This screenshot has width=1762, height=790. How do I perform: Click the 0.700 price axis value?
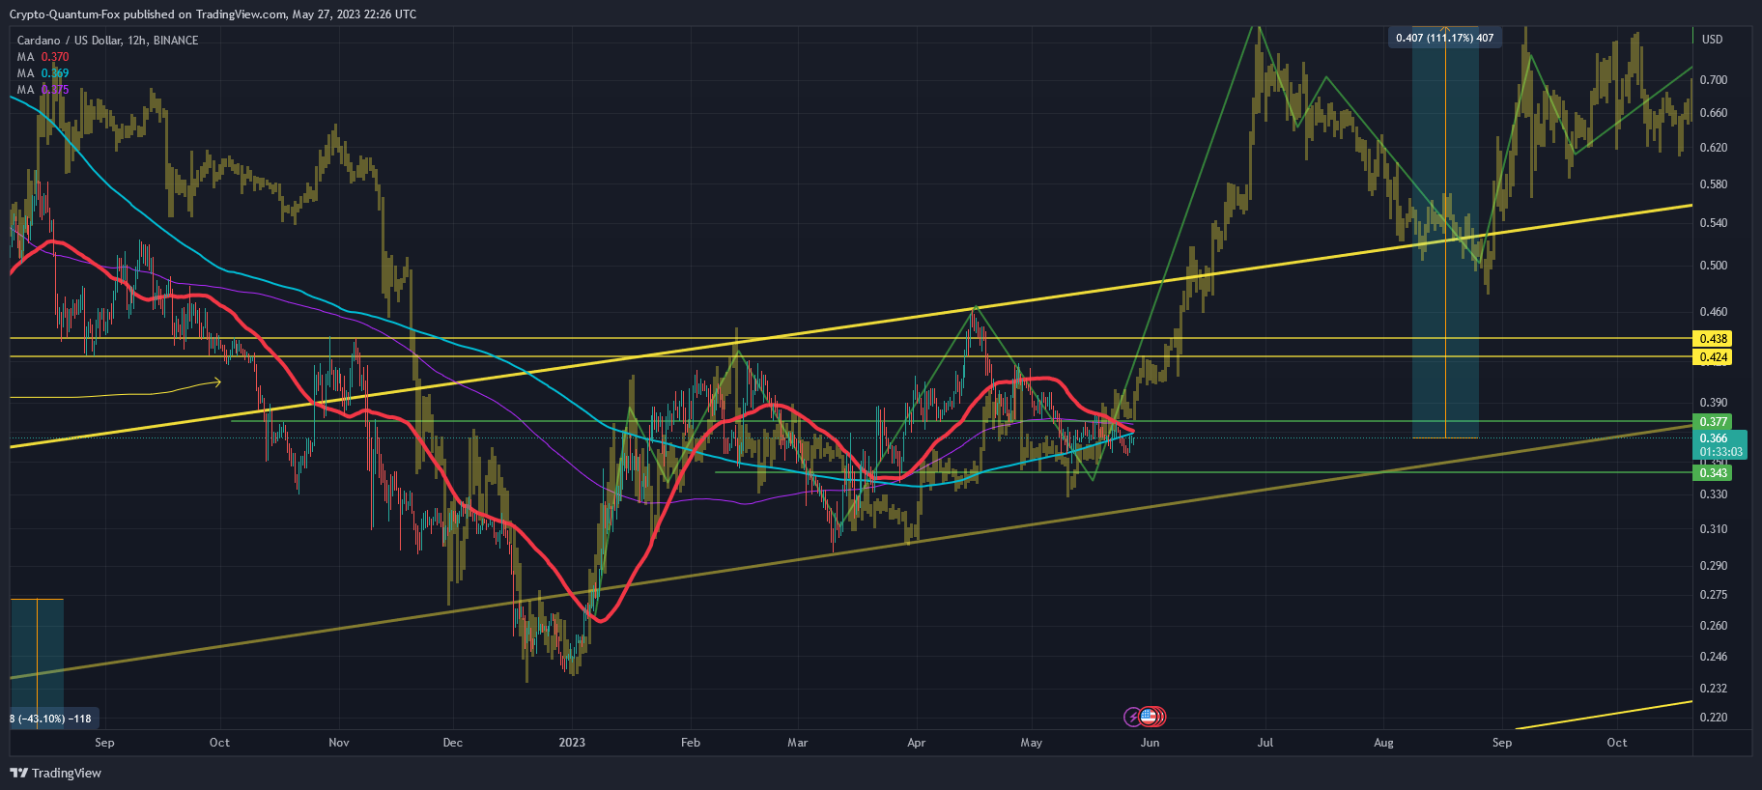pyautogui.click(x=1714, y=80)
